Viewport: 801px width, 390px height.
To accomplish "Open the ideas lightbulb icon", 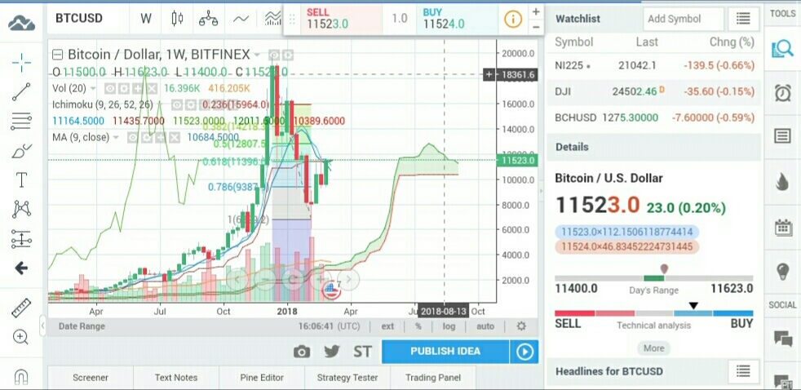I will pos(782,272).
